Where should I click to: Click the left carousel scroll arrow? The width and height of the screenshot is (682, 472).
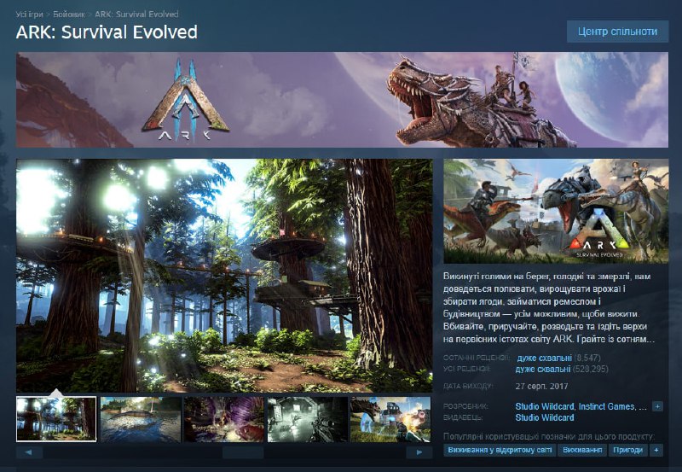(x=29, y=452)
